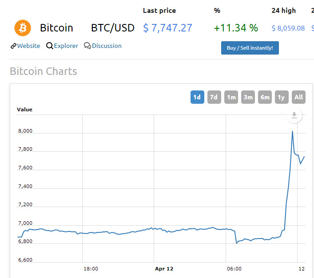Select the 1d chart range
The height and width of the screenshot is (278, 314).
(197, 97)
